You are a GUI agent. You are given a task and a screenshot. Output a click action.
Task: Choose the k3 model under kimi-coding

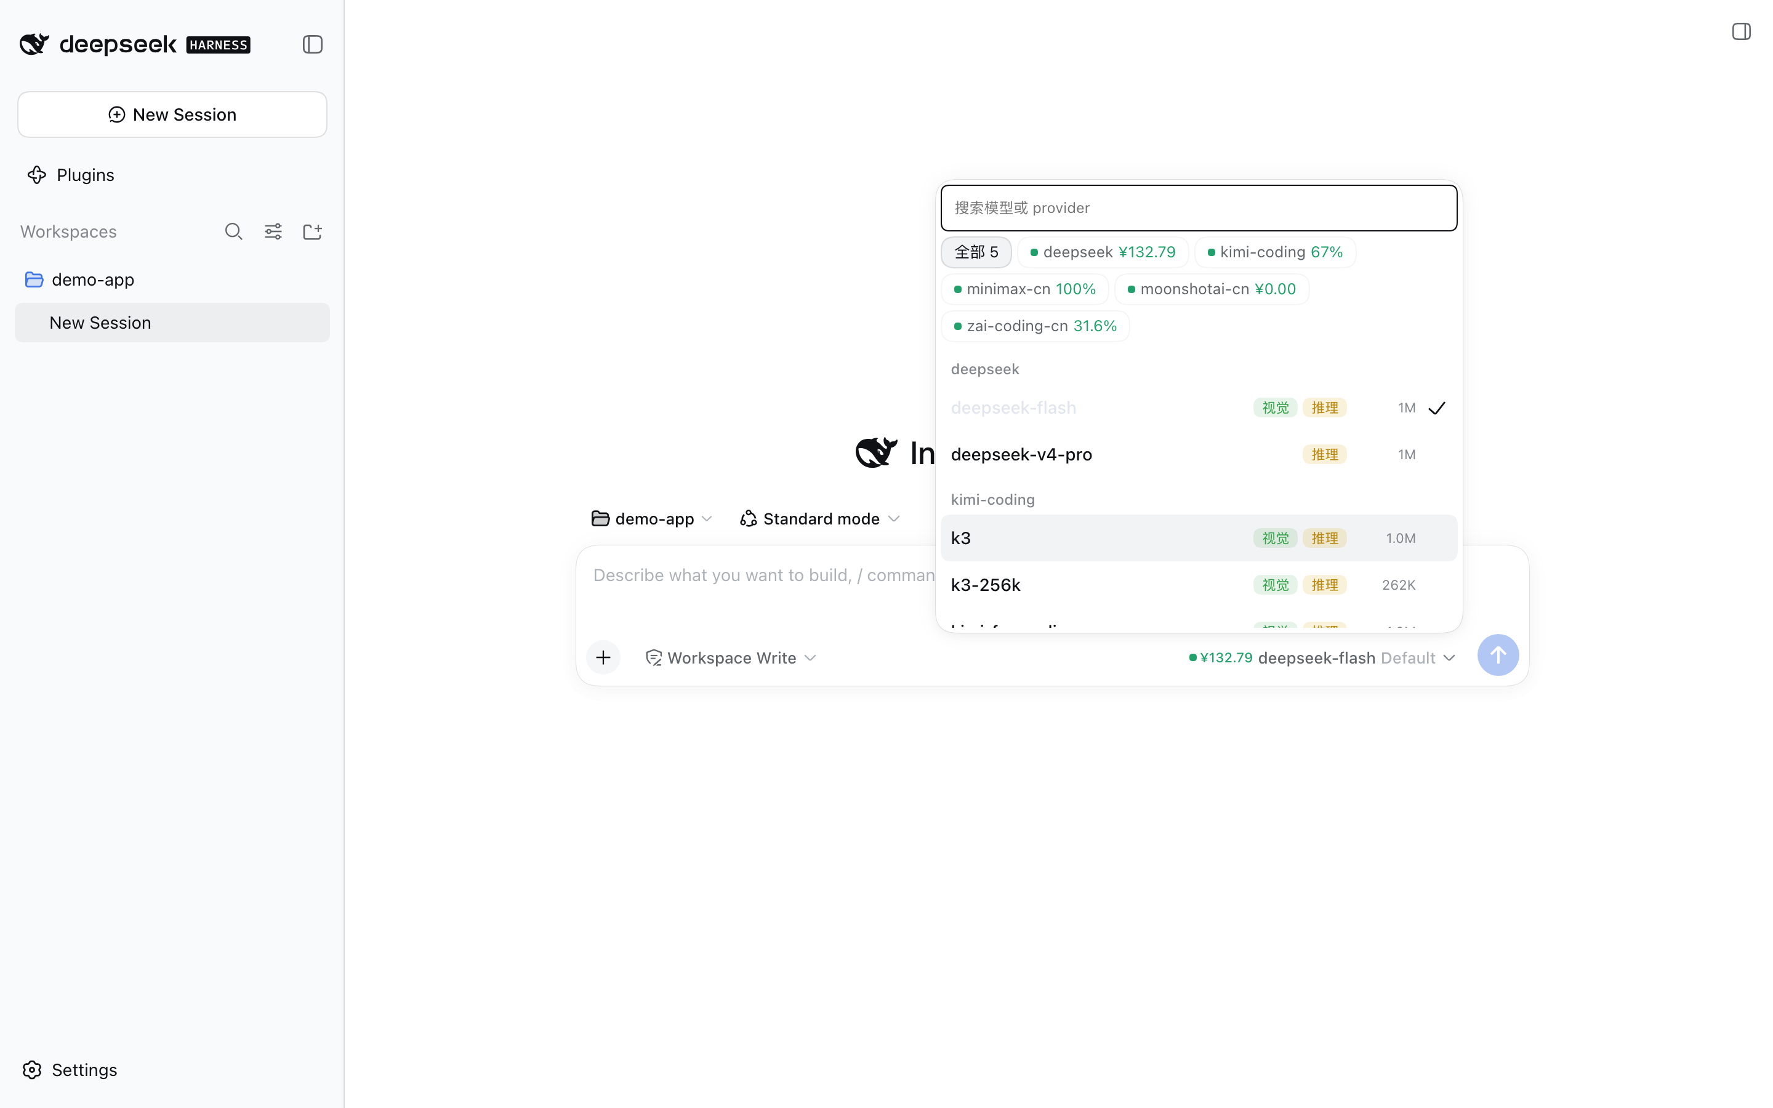click(x=1199, y=538)
